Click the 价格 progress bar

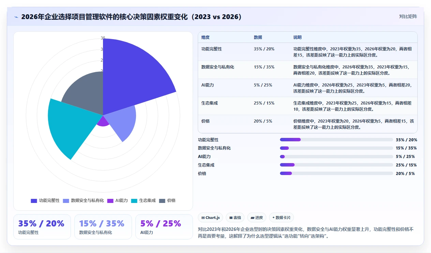tap(336, 173)
